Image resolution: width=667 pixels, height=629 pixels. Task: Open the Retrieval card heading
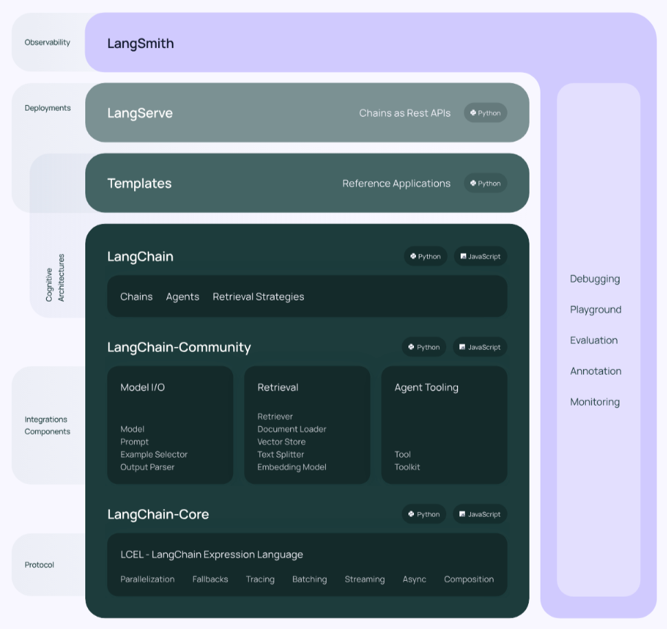[278, 388]
